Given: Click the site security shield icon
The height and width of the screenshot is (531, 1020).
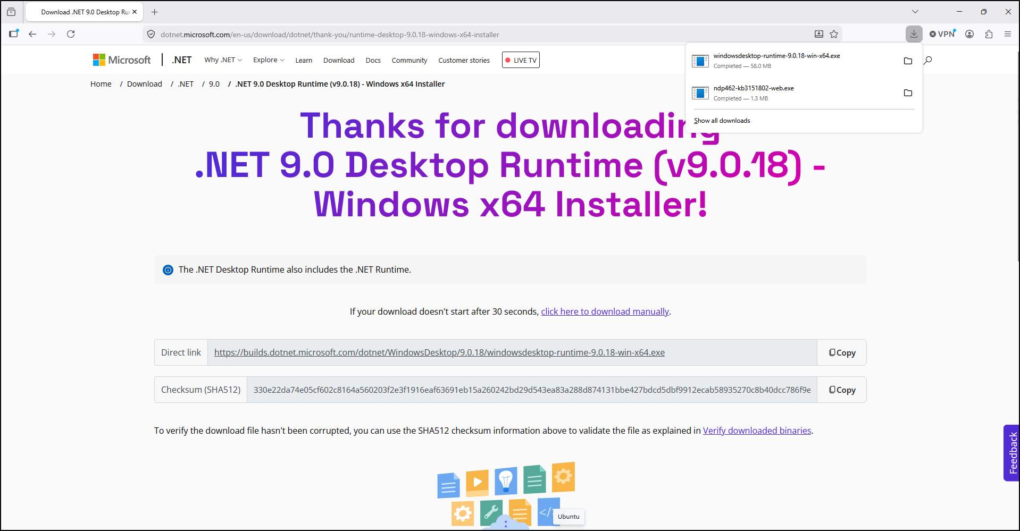Looking at the screenshot, I should [151, 35].
